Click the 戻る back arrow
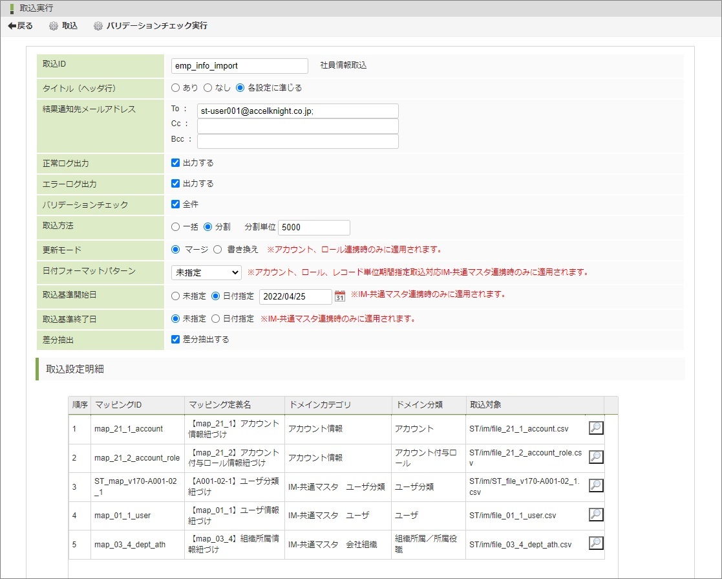Image resolution: width=722 pixels, height=579 pixels. click(x=20, y=26)
